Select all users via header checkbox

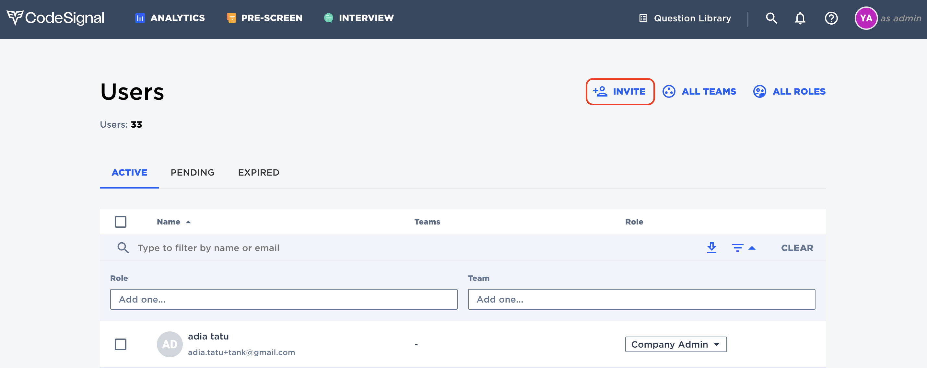coord(121,222)
